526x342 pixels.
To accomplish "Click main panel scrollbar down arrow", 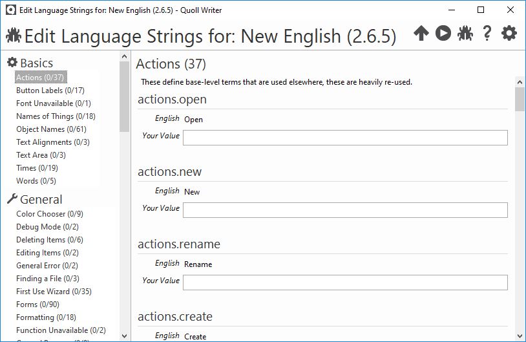I will (520, 336).
